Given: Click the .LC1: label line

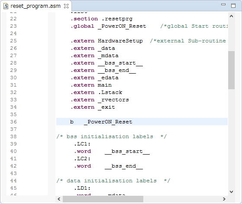Looking at the screenshot, I should [82, 144].
